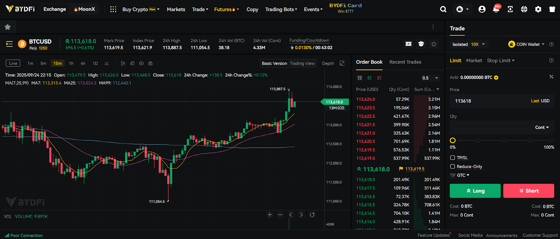
Task: Enable the TP/SL checkbox
Action: [453, 158]
